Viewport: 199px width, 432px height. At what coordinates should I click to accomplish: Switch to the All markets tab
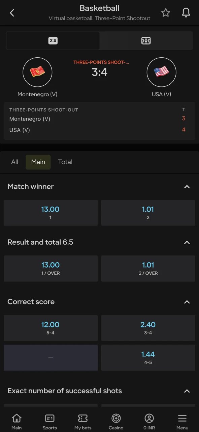(x=14, y=162)
